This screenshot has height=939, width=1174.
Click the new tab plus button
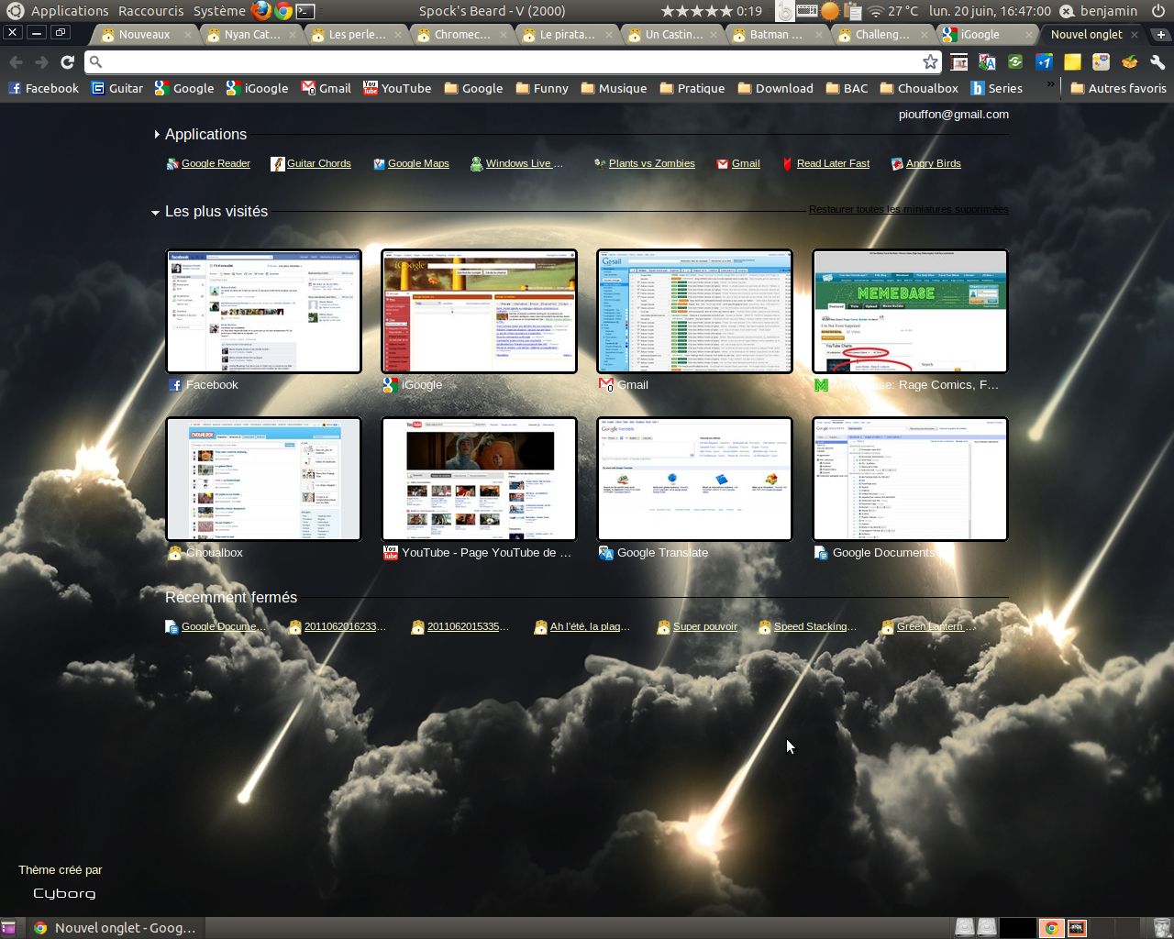tap(1160, 35)
